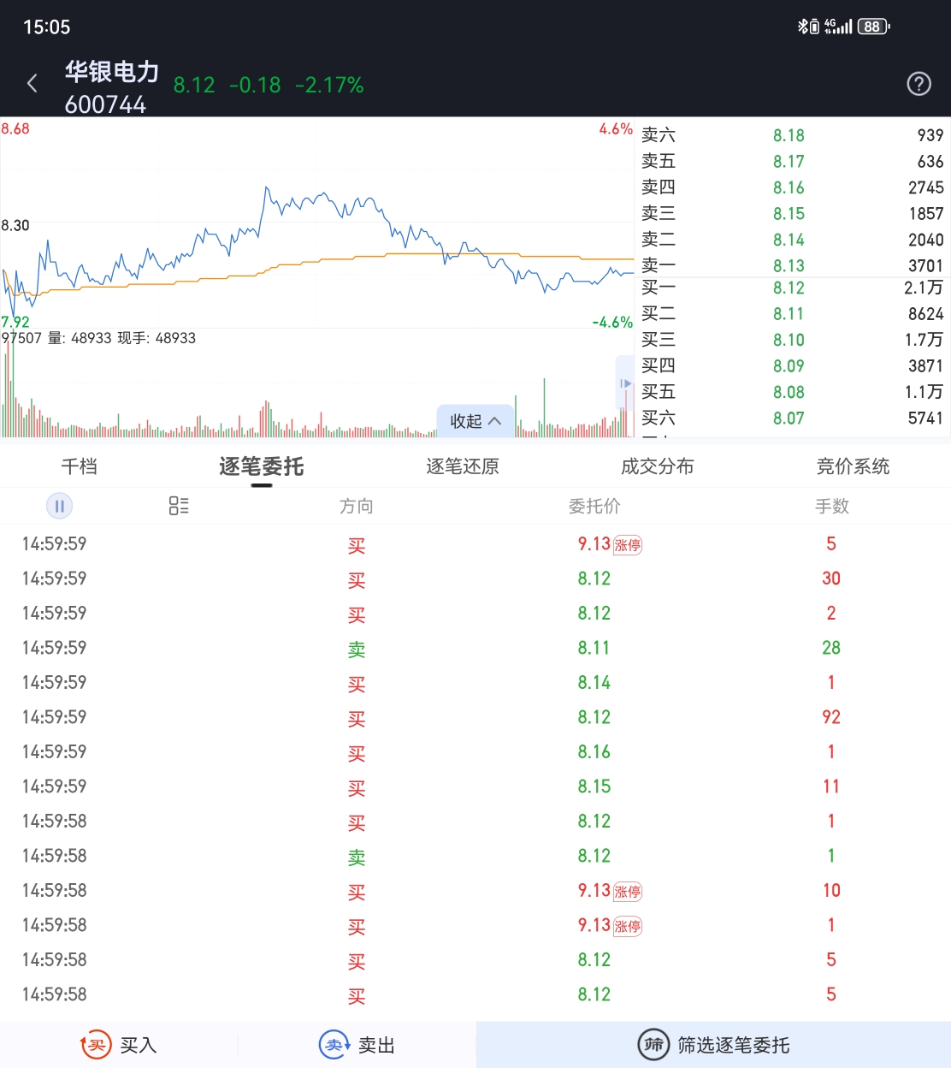
Task: Select the buy order at 8.16
Action: coord(475,752)
